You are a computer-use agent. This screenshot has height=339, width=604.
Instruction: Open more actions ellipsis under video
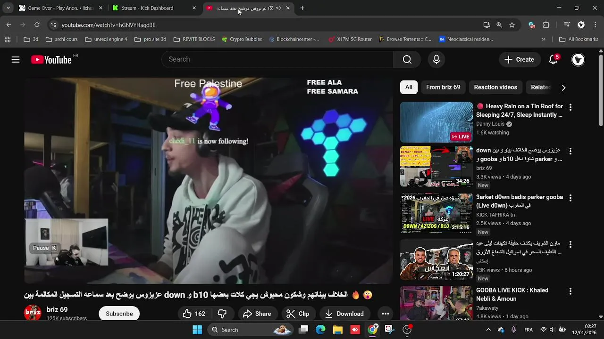coord(386,314)
